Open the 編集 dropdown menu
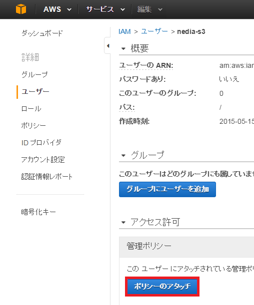254x305 pixels. click(149, 9)
